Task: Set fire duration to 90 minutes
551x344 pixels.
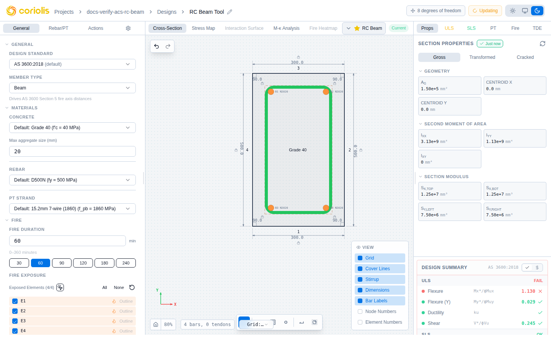Action: [62, 263]
